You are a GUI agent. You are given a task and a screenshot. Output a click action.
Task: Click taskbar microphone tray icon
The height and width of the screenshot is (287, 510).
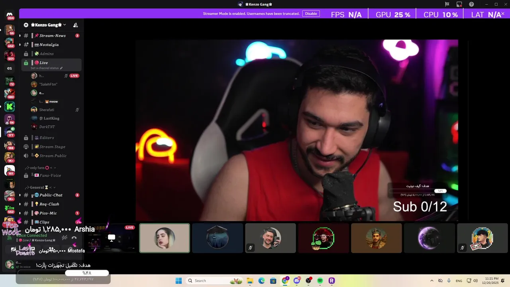click(449, 281)
